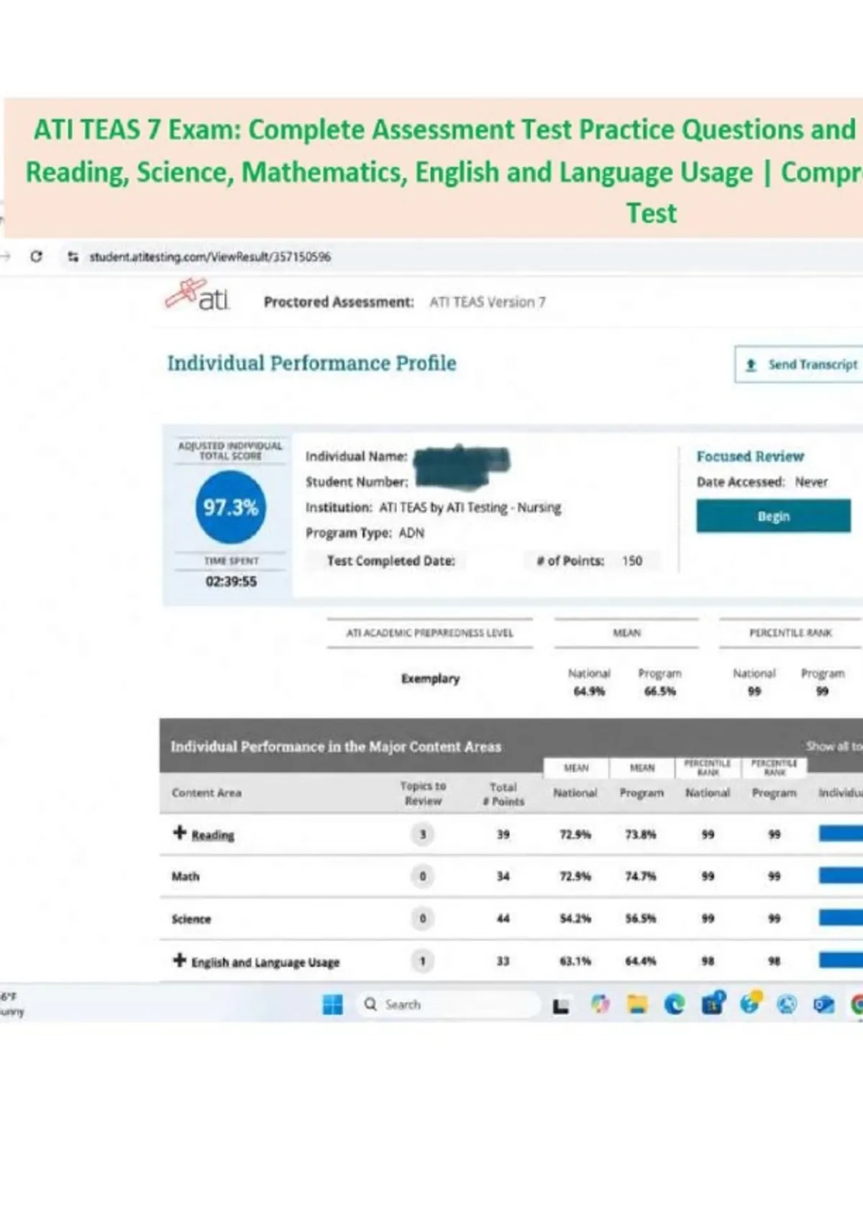Open Outlook from the taskbar
Viewport: 863px width, 1223px height.
824,1004
